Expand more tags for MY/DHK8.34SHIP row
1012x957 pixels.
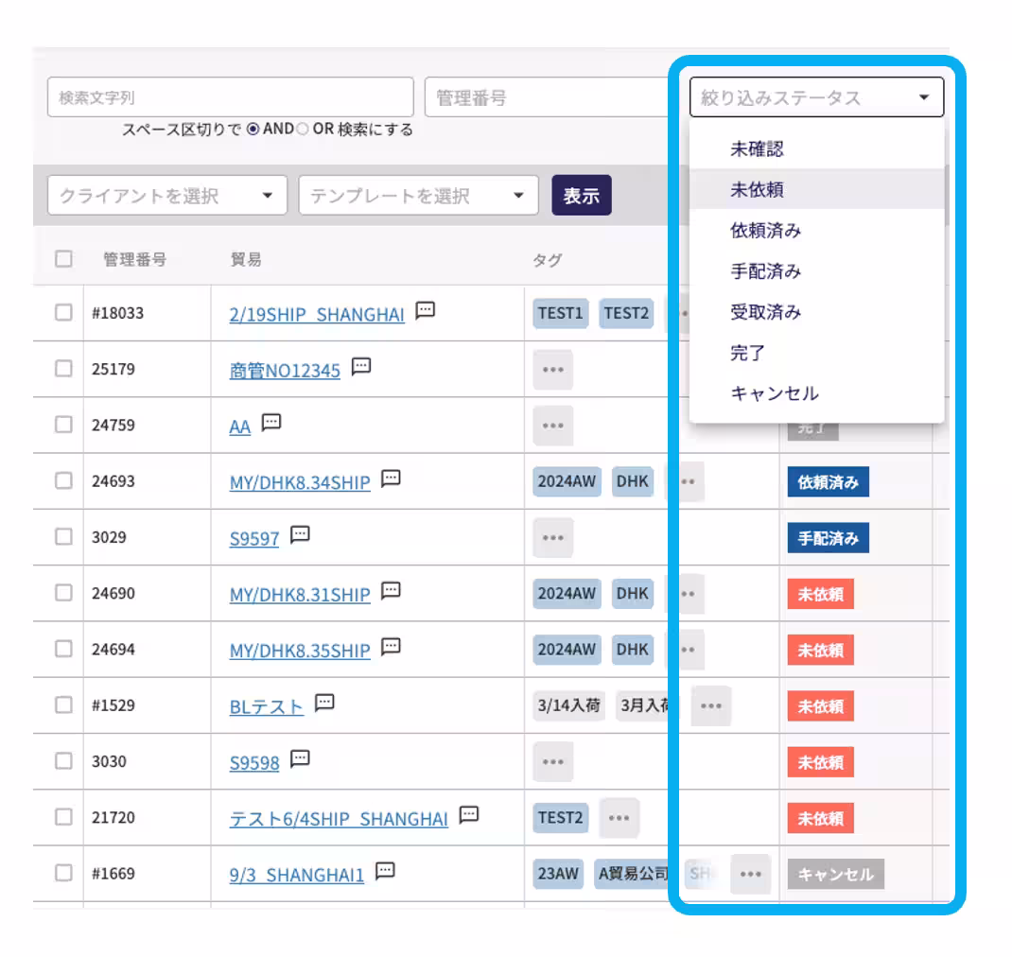(x=686, y=481)
